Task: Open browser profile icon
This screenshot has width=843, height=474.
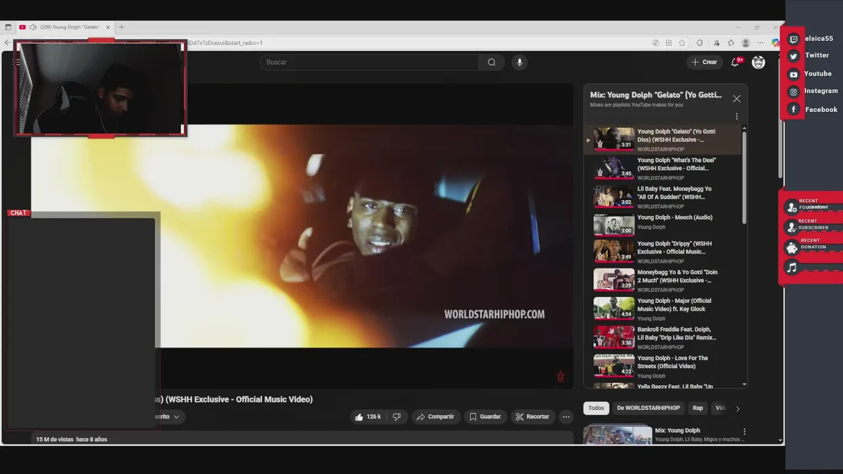Action: point(746,43)
